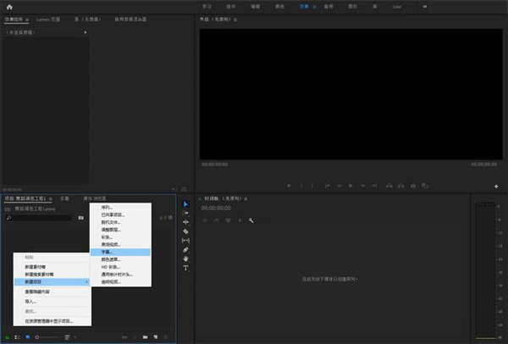Viewport: 508px width, 344px height.
Task: Toggle project read-only lock icon
Action: tap(8, 336)
